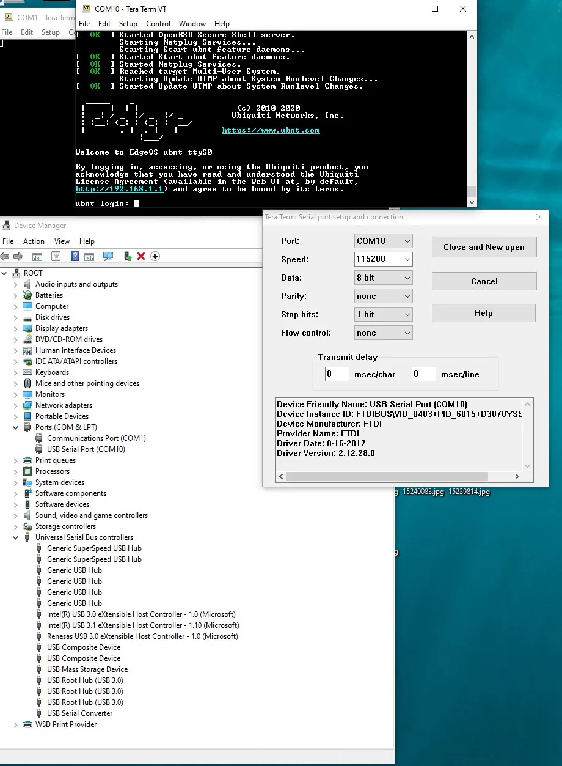
Task: Open the Parity dropdown
Action: coord(384,296)
